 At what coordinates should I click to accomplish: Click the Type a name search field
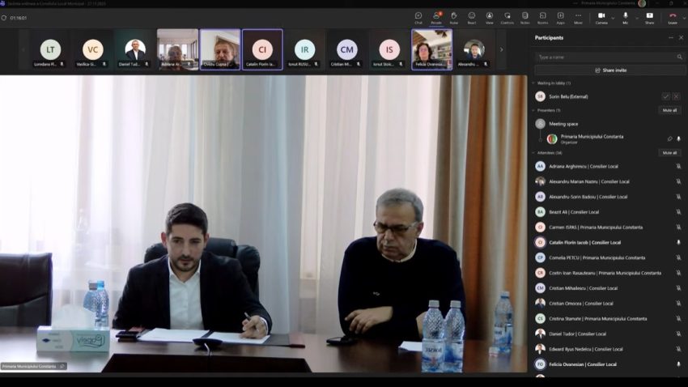click(609, 57)
